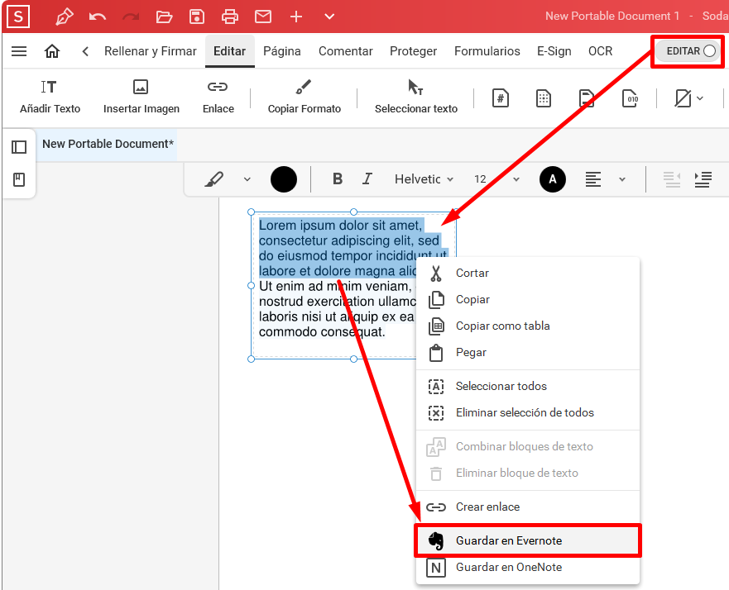Image resolution: width=729 pixels, height=590 pixels.
Task: Toggle the side panel icon
Action: tap(19, 147)
